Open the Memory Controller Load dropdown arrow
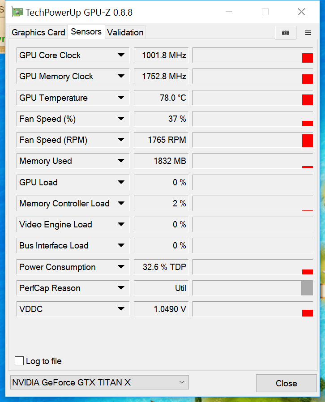This screenshot has height=402, width=325. coord(121,204)
